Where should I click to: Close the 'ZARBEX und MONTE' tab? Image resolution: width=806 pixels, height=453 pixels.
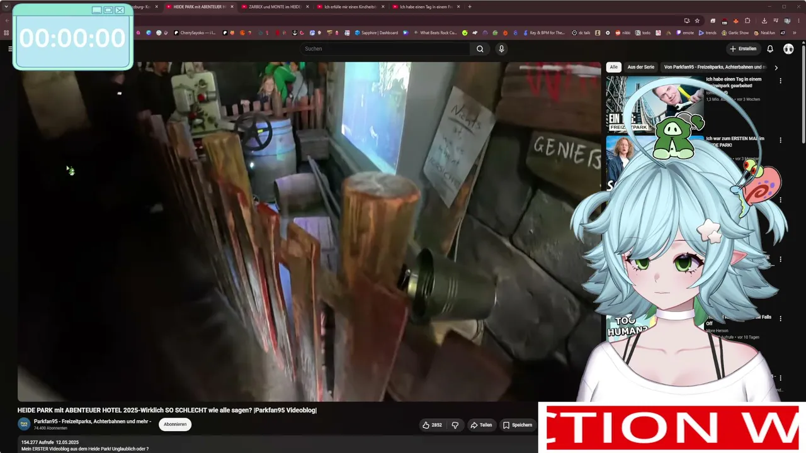tap(307, 7)
